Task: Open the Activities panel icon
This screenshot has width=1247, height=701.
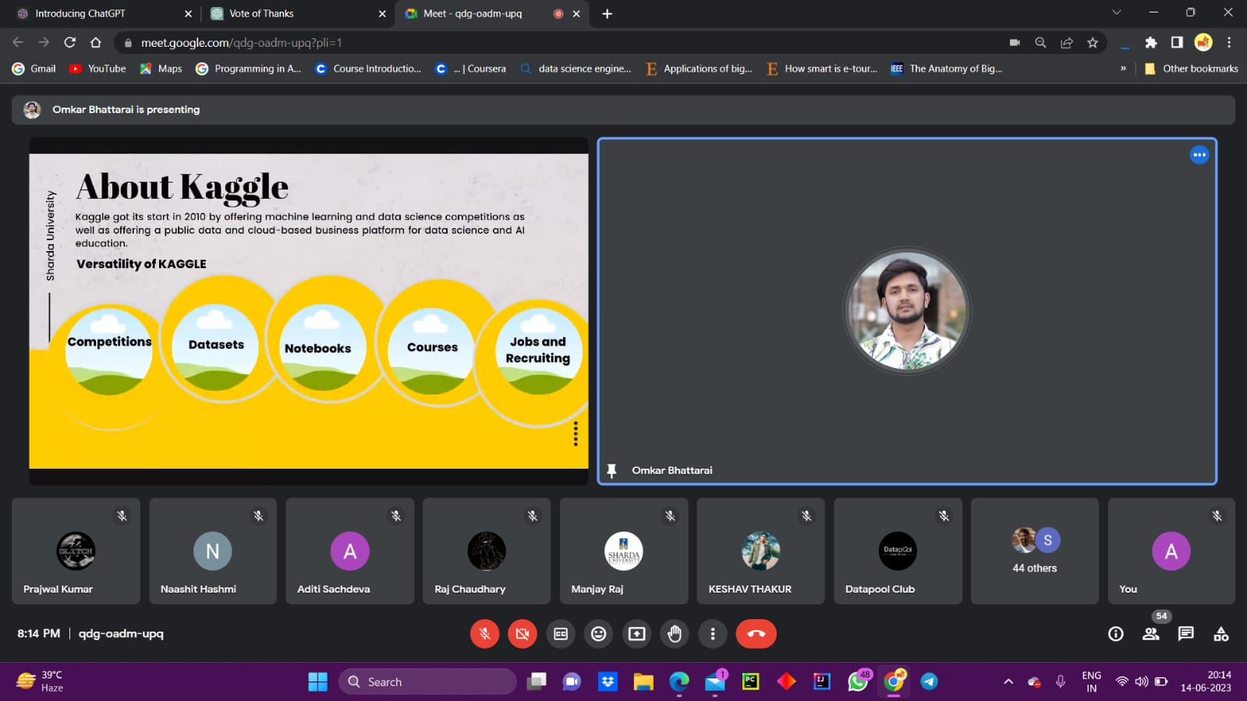Action: (1220, 634)
